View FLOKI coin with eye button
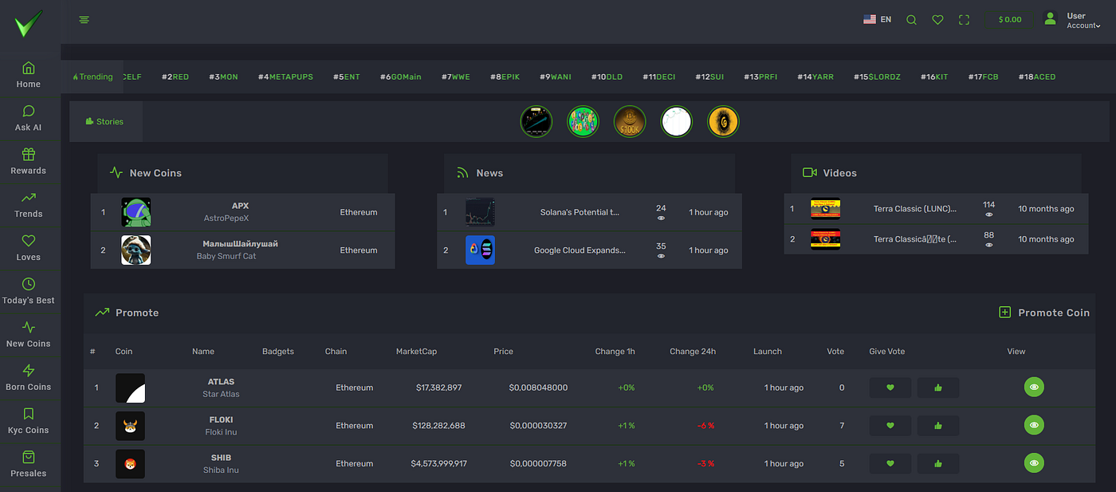This screenshot has width=1116, height=492. click(1034, 426)
